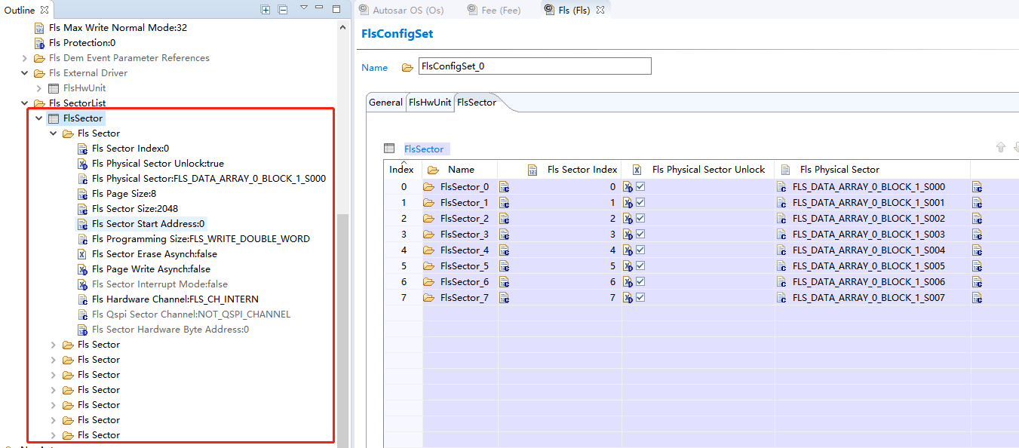Image resolution: width=1019 pixels, height=448 pixels.
Task: Click boolean icon in FlsSector_2 unlock cell
Action: 628,219
